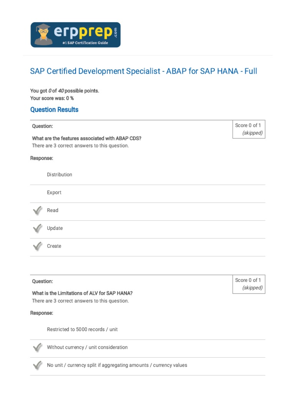Screen dimensions: 295x393
Task: Click the ERPPrep logo banner
Action: 75,35
